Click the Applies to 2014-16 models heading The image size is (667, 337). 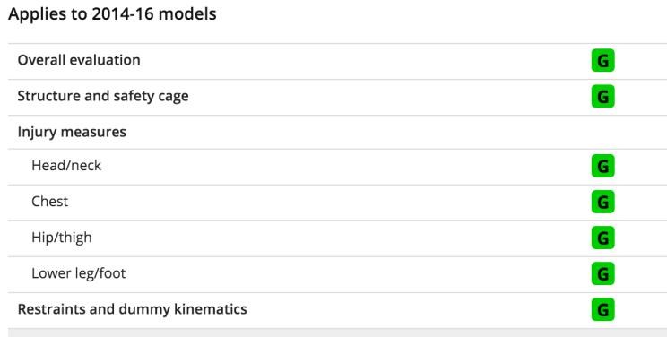(x=112, y=14)
